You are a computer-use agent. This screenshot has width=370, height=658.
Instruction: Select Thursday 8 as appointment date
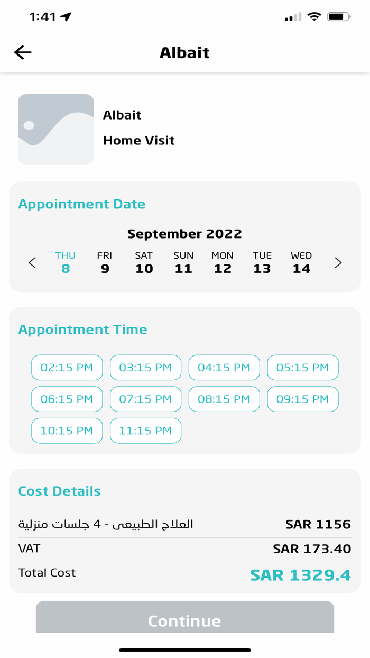pos(66,263)
